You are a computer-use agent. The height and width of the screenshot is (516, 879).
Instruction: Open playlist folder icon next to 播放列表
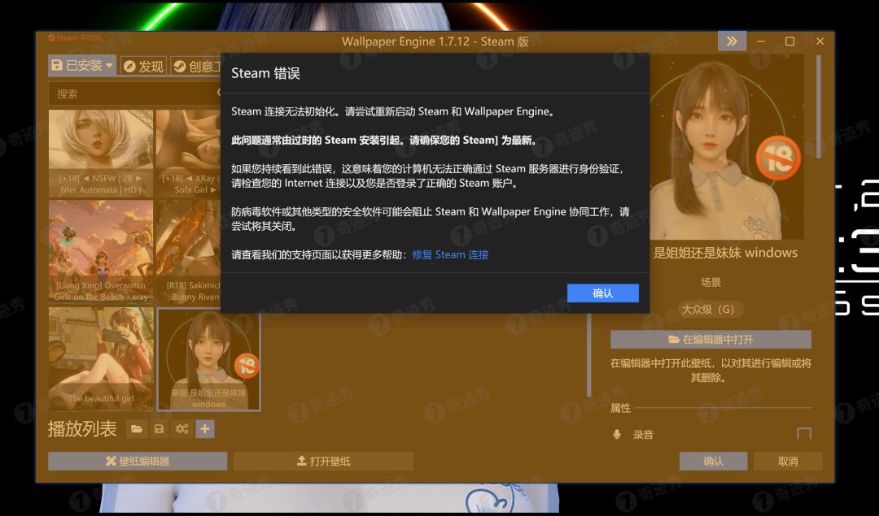pyautogui.click(x=136, y=429)
